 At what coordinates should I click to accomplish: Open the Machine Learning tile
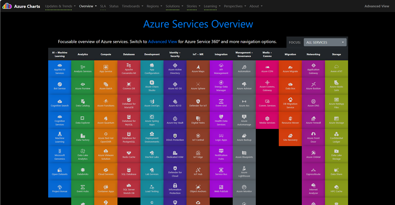click(x=60, y=137)
